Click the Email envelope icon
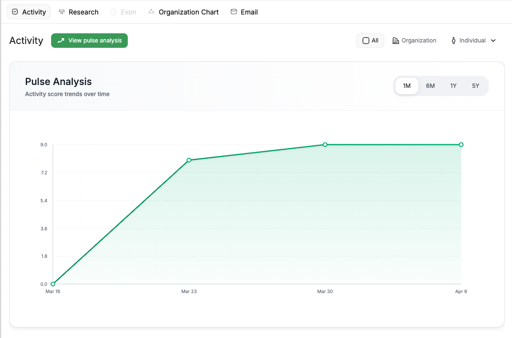512x338 pixels. [234, 12]
